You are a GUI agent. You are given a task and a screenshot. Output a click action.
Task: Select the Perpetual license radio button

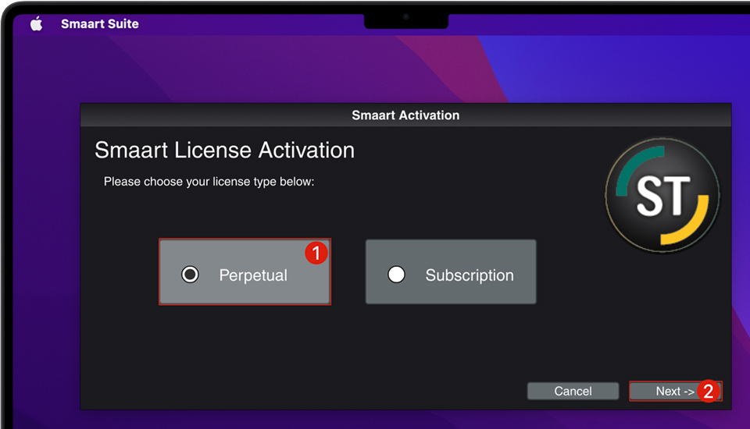point(190,275)
